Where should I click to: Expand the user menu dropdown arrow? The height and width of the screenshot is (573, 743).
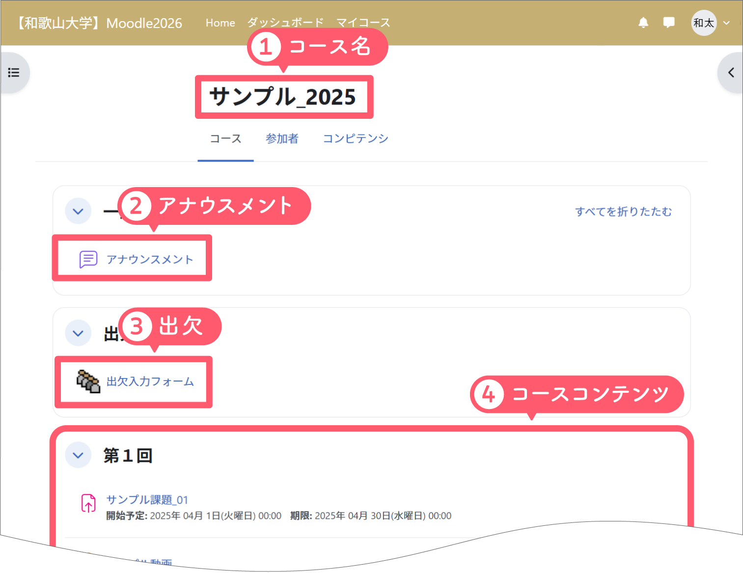point(727,23)
